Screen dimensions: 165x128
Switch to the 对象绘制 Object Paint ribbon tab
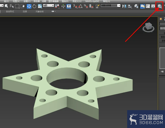[40, 11]
